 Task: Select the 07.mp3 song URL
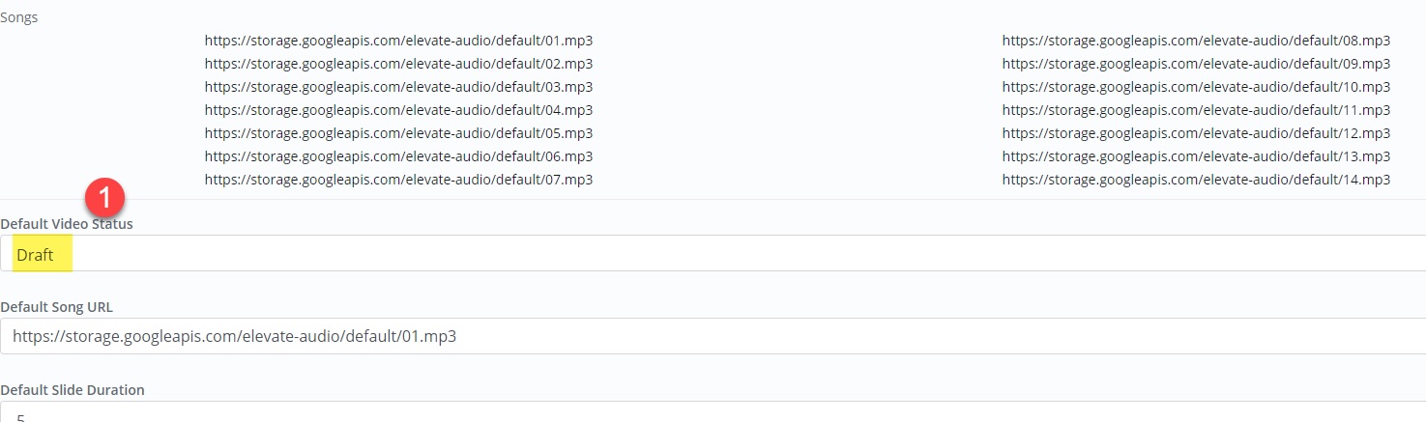pos(398,180)
